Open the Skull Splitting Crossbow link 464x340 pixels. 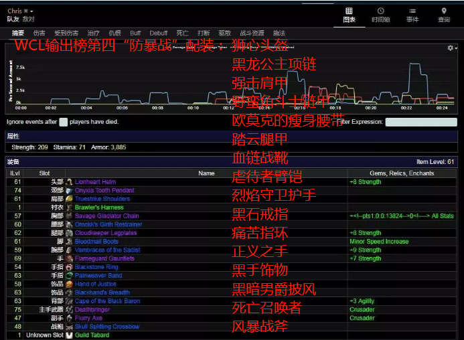pos(107,327)
